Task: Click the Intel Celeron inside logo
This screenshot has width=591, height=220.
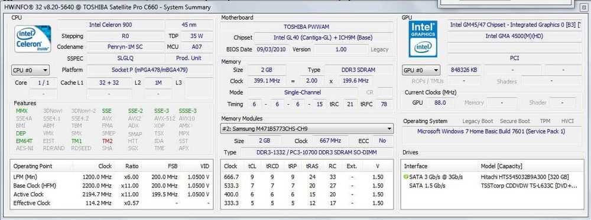Action: 32,40
